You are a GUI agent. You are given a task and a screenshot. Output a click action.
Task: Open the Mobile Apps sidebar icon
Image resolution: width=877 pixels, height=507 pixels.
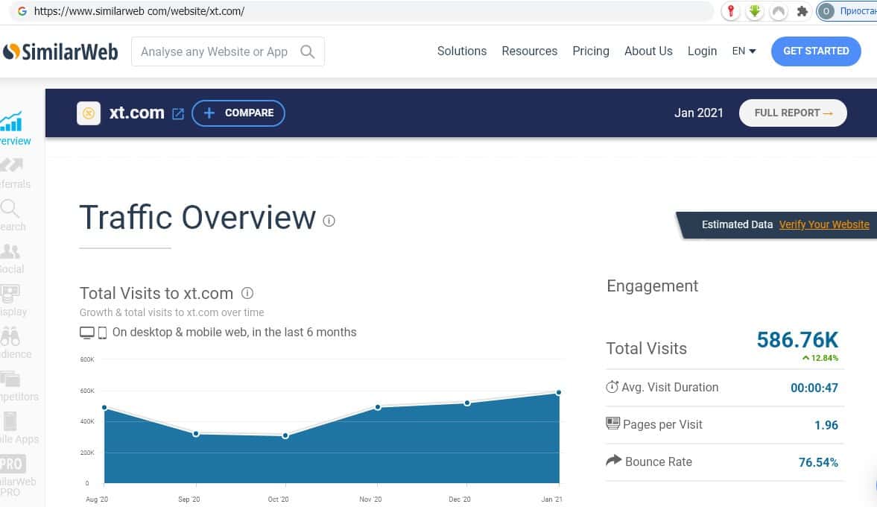point(10,421)
